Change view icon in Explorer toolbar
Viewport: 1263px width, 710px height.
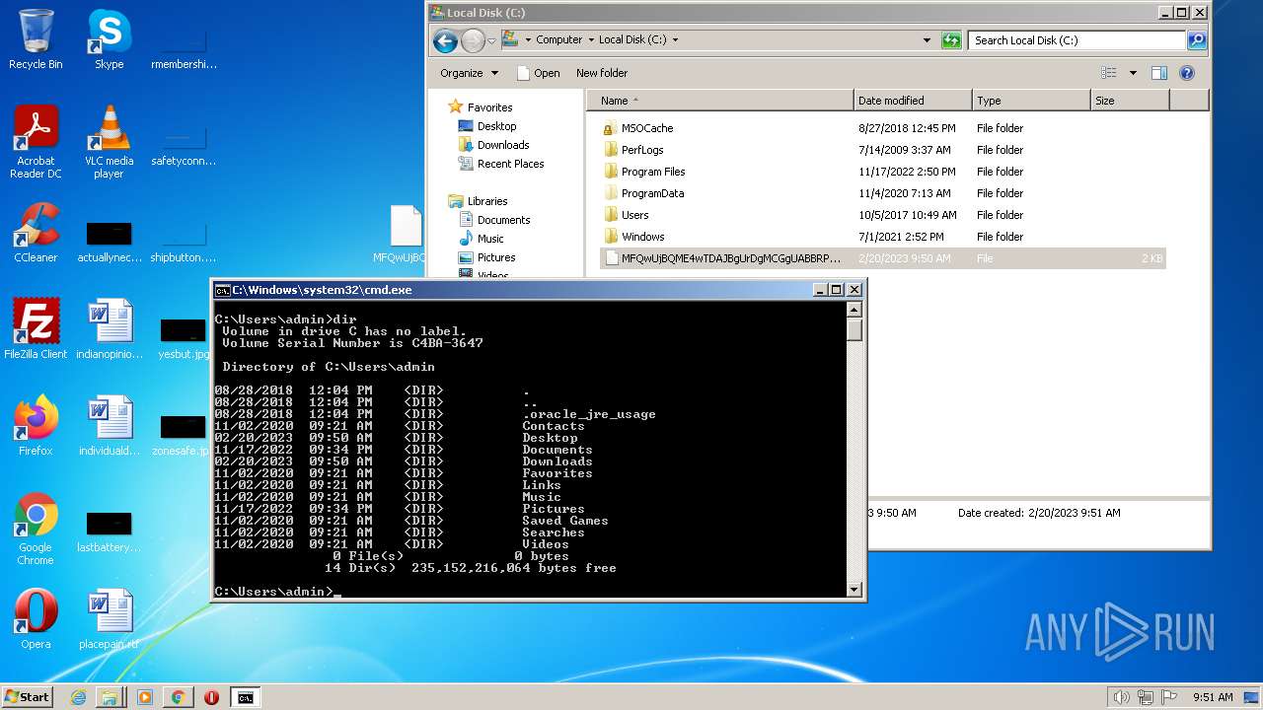[x=1109, y=73]
